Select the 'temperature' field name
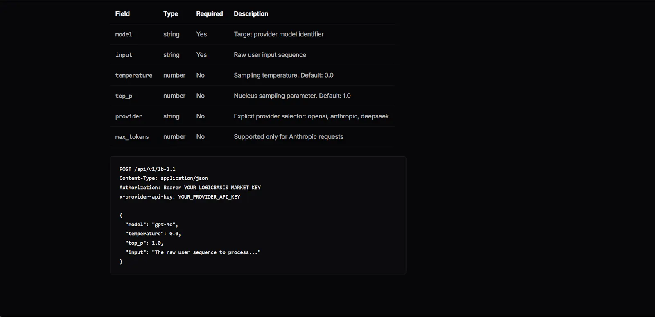 134,75
